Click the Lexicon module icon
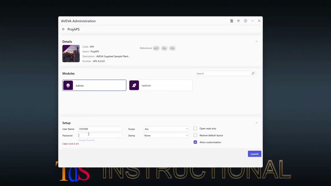This screenshot has width=331, height=186. pos(134,86)
